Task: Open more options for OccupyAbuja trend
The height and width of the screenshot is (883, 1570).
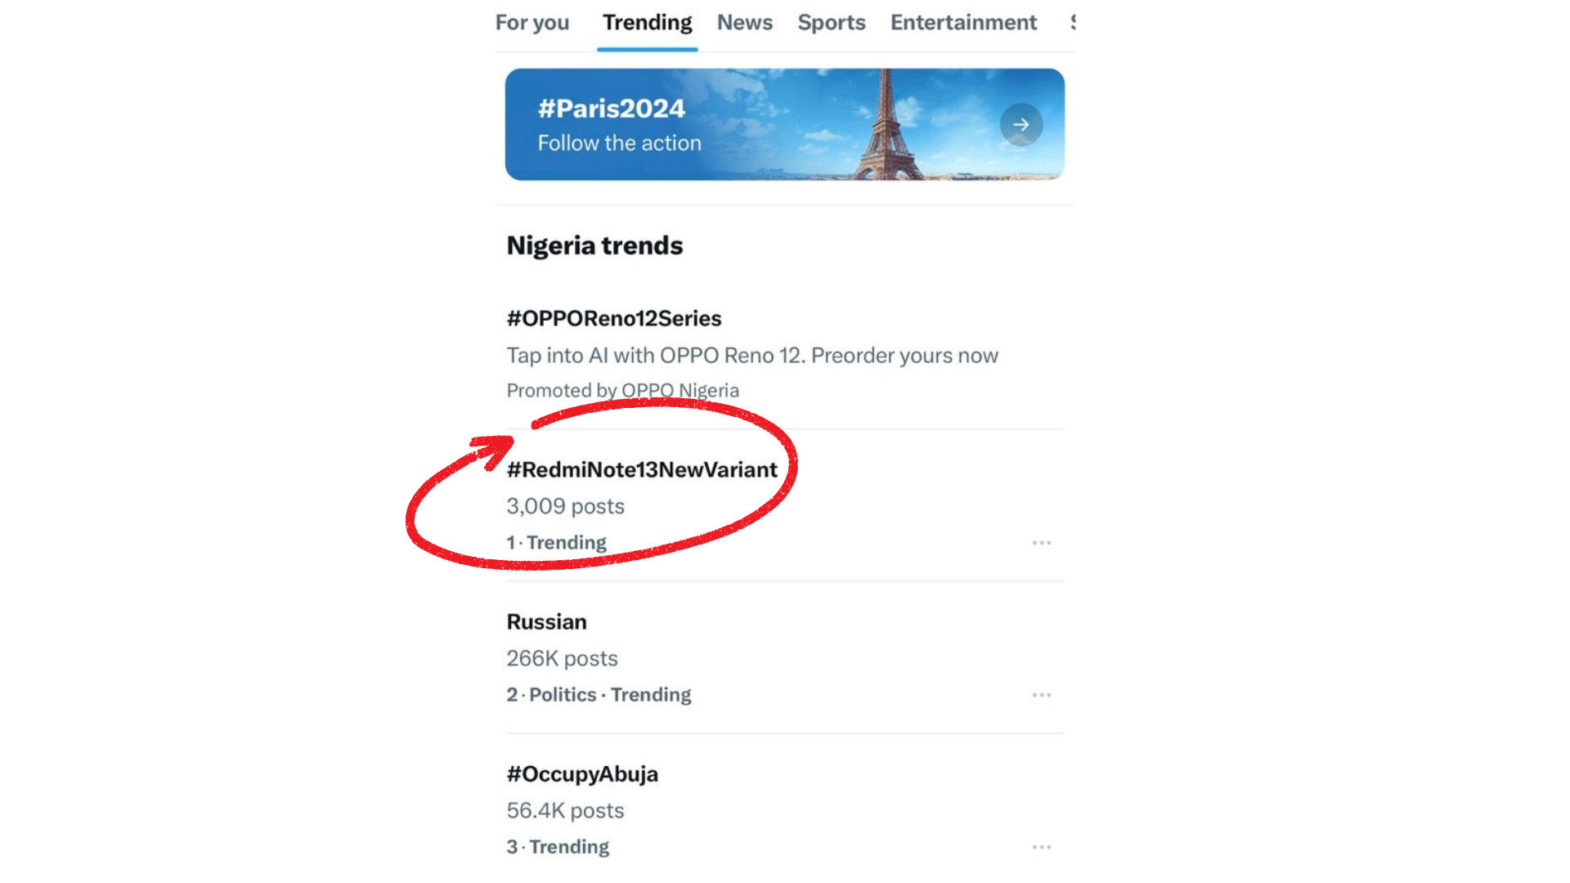Action: (x=1041, y=847)
